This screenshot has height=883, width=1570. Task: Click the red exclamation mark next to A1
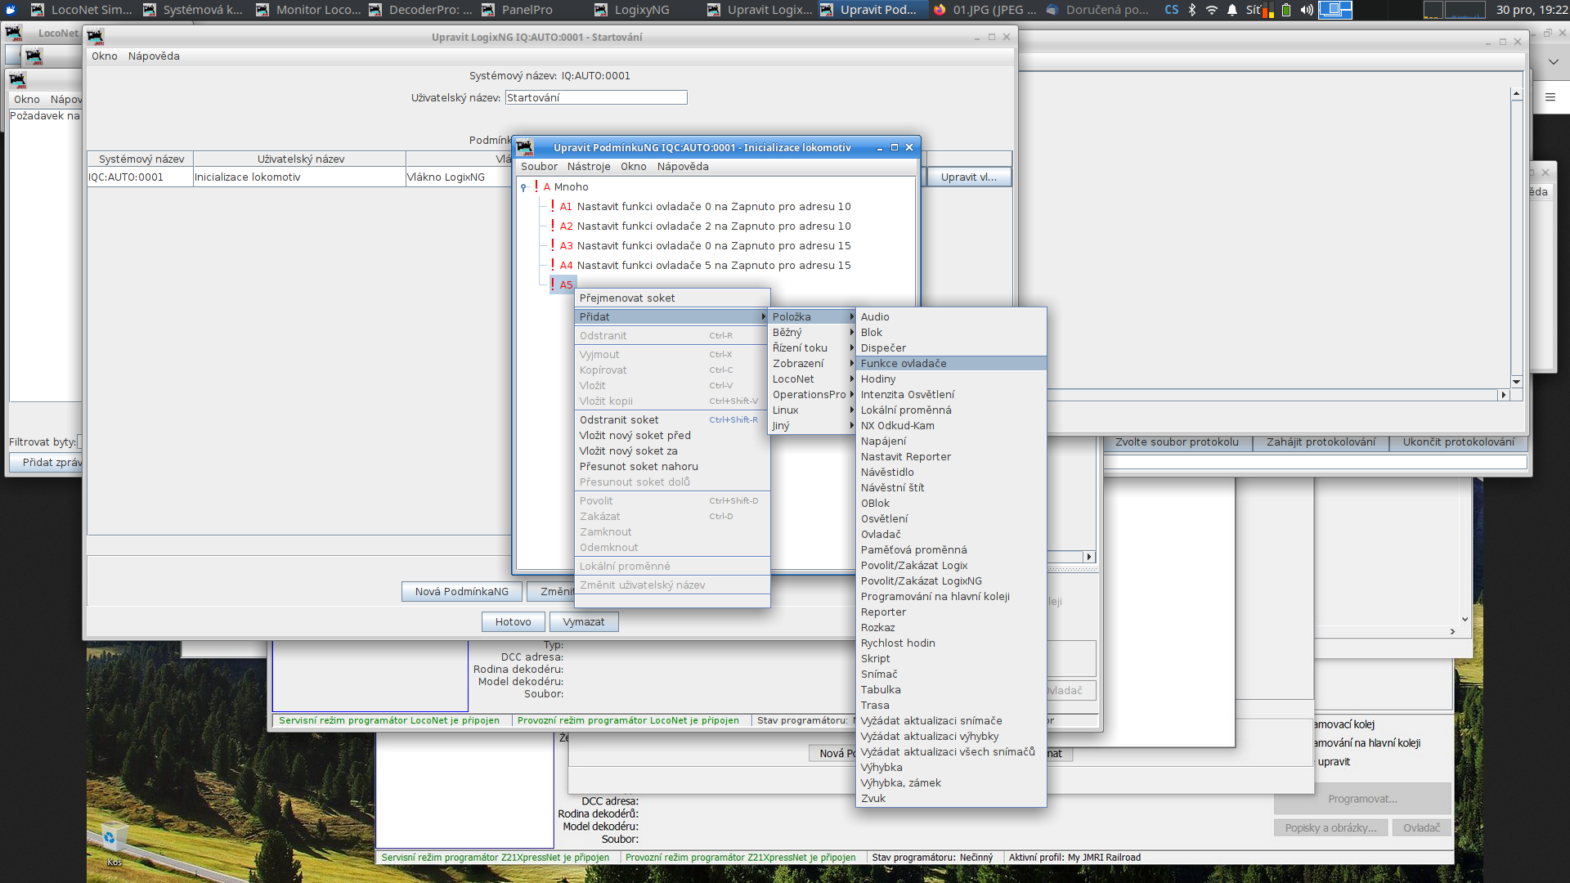(x=552, y=206)
